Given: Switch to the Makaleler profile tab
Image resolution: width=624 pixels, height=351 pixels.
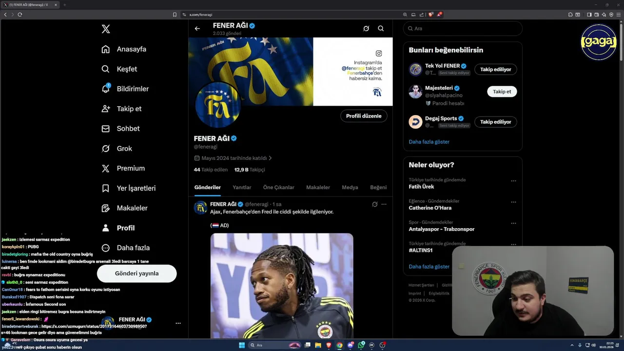Looking at the screenshot, I should point(318,187).
